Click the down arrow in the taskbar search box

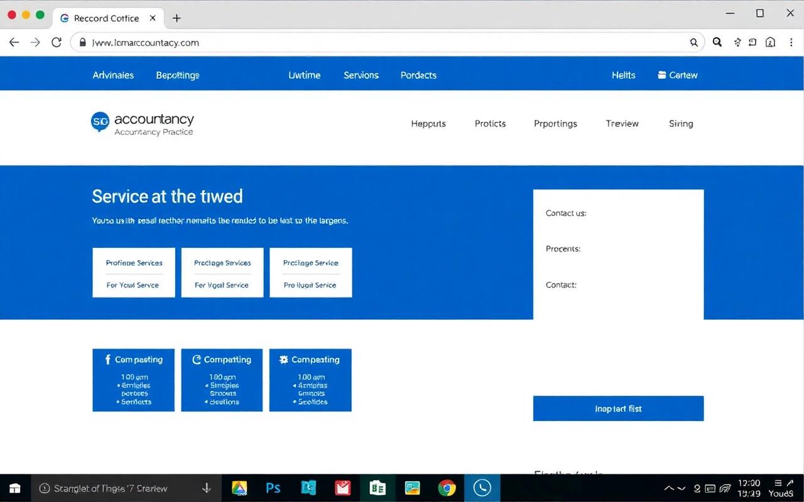(x=206, y=488)
